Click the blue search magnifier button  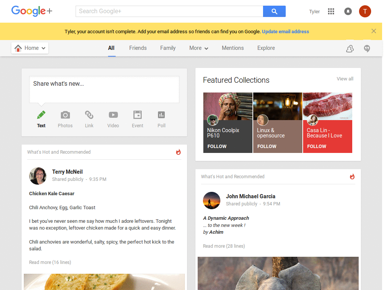274,11
